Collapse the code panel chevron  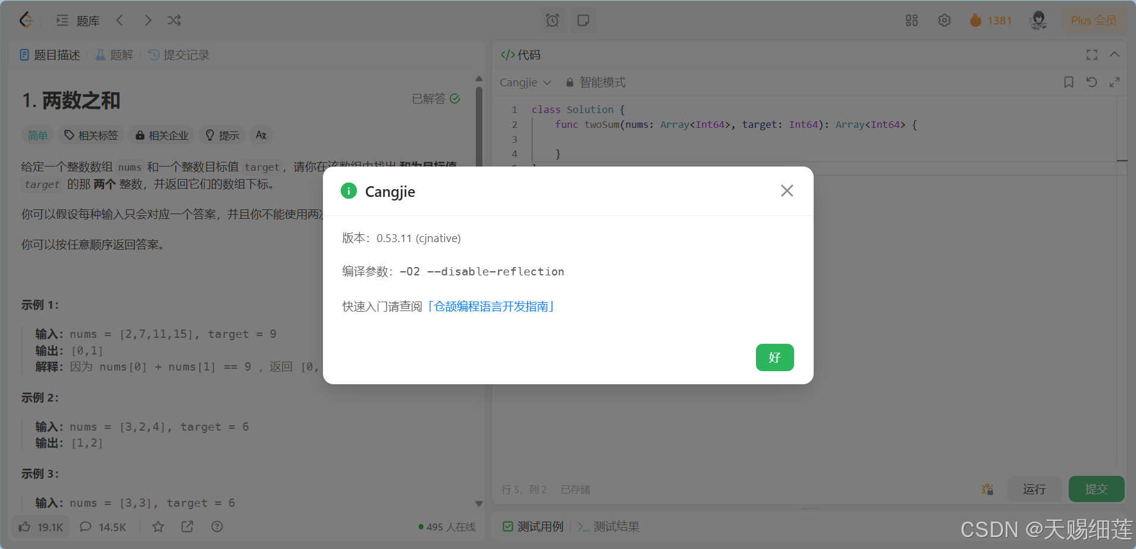pyautogui.click(x=1115, y=54)
